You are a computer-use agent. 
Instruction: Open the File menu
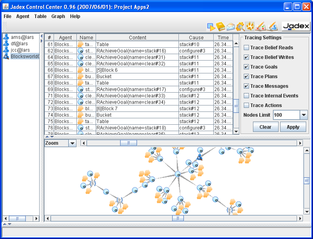click(7, 16)
